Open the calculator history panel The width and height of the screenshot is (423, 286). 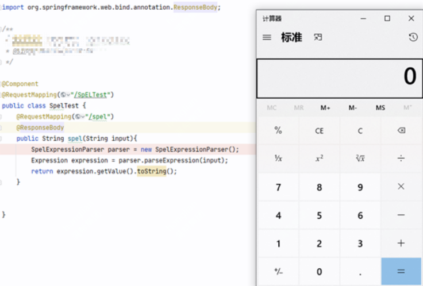(413, 37)
